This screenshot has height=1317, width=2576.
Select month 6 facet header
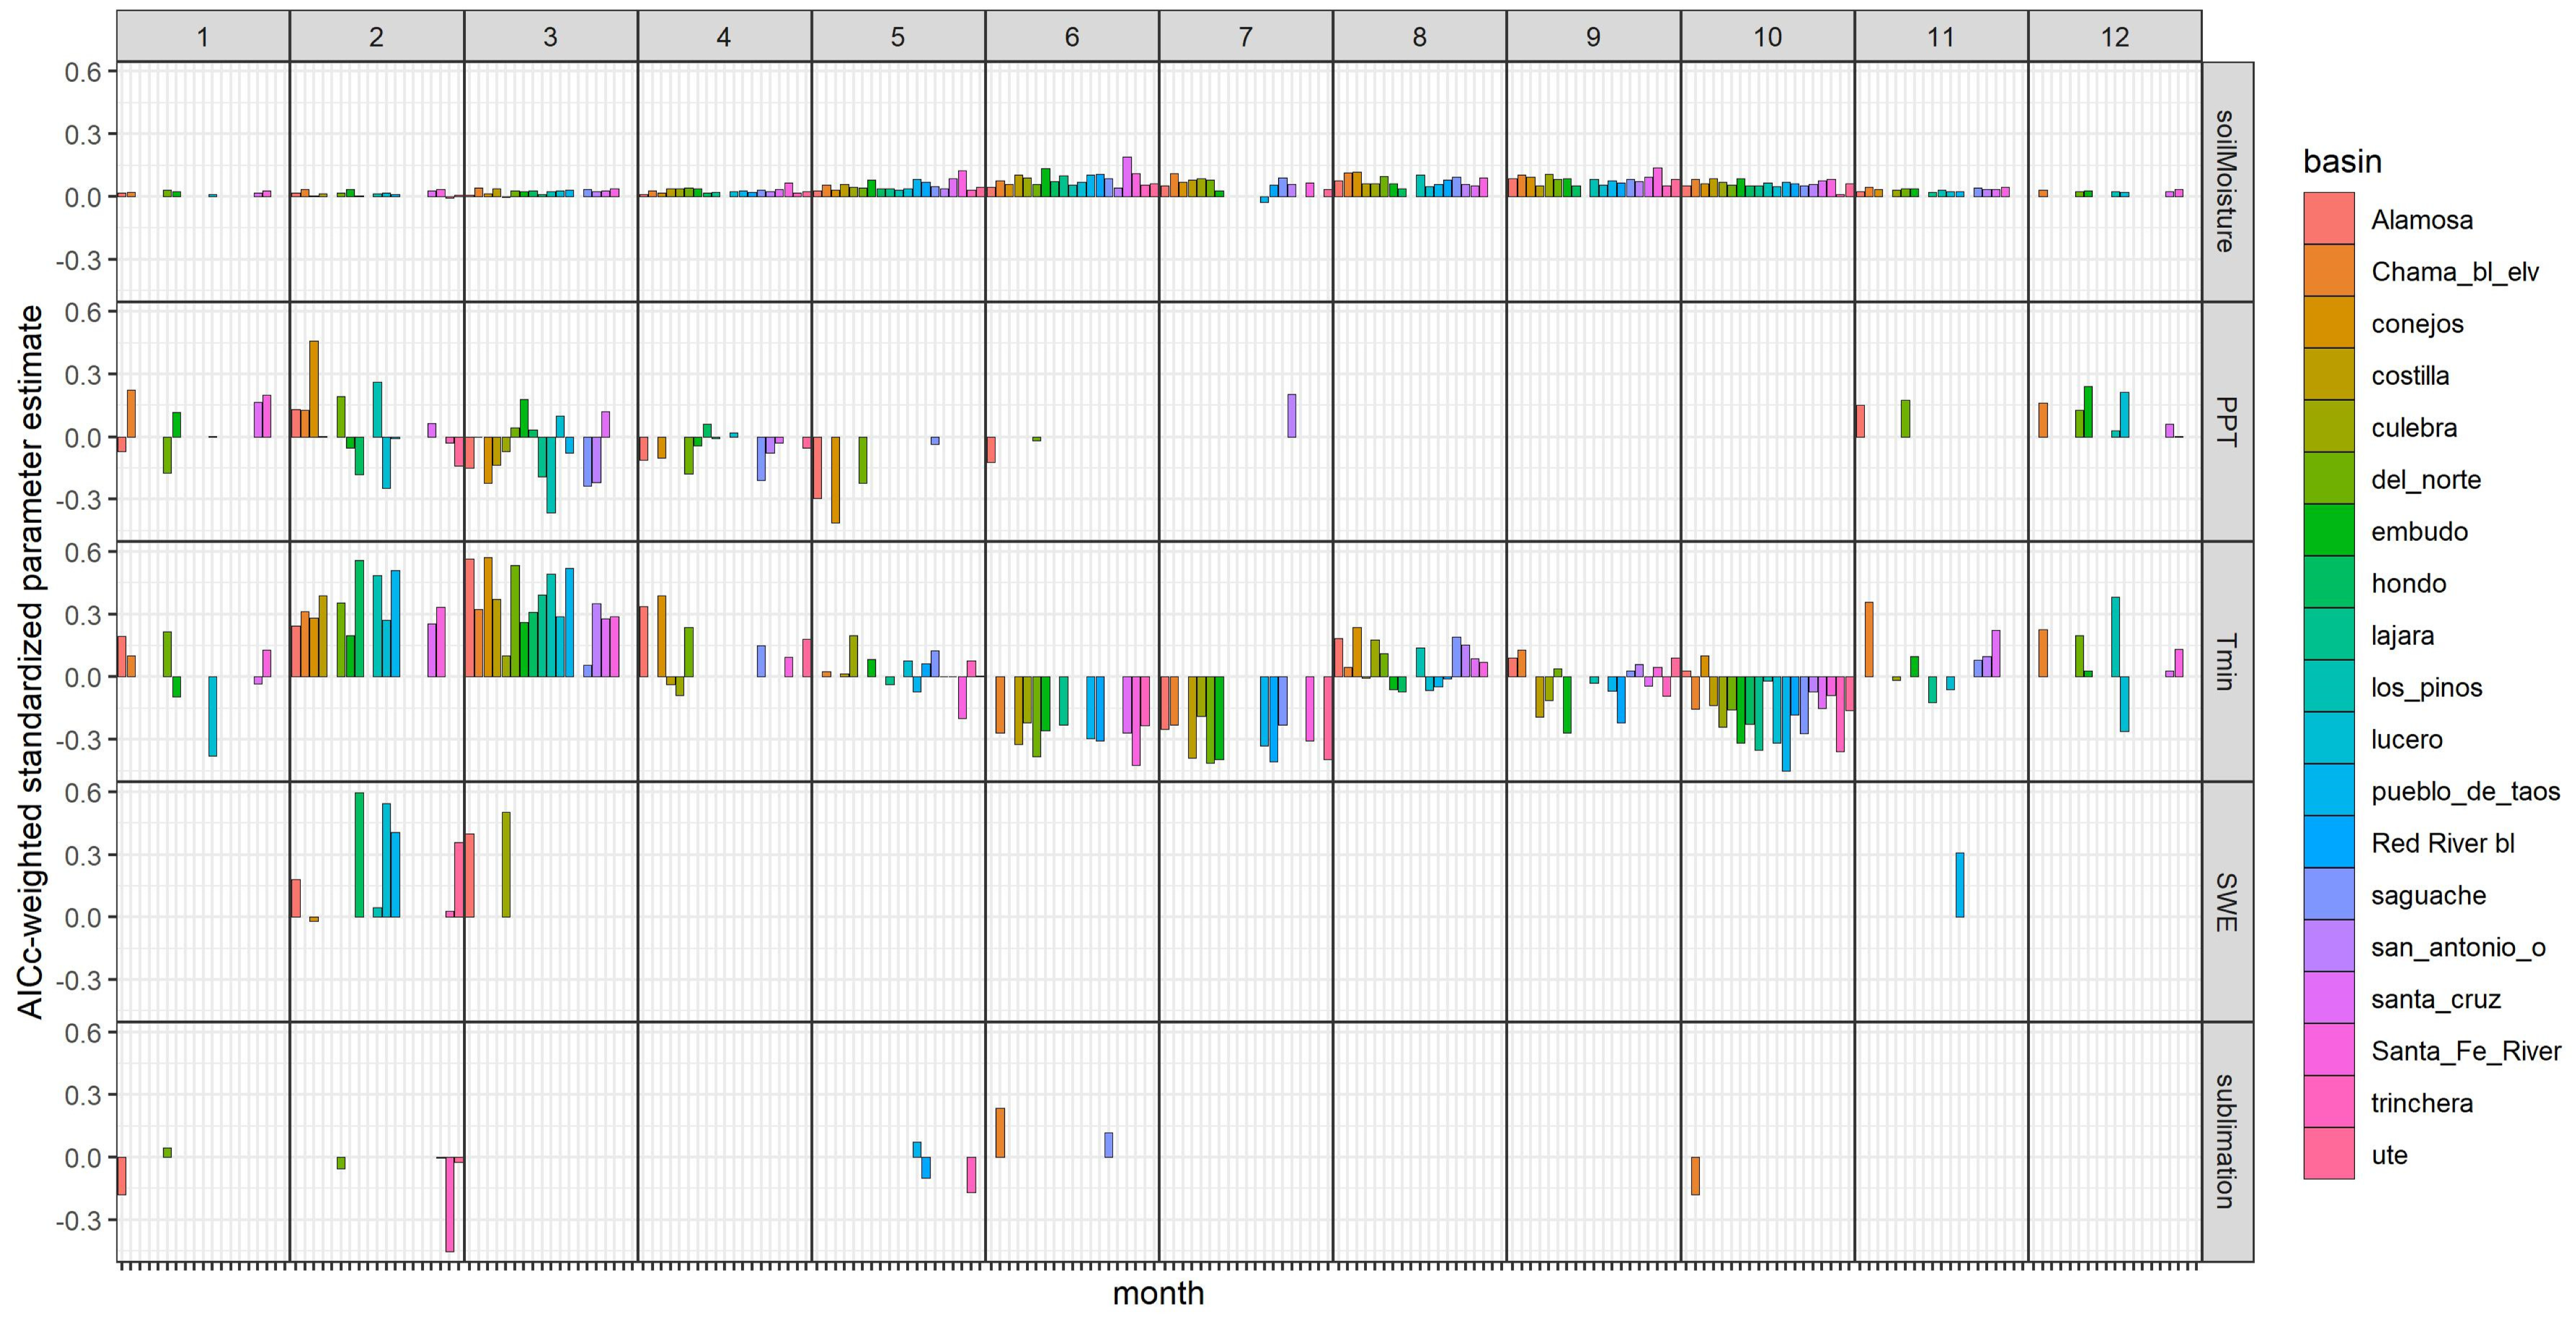click(1071, 37)
